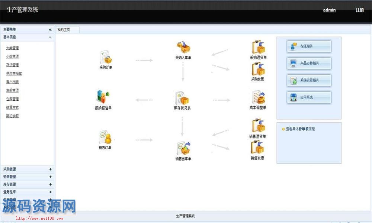The width and height of the screenshot is (372, 223).
Task: Open the 销售发票 sales invoice icon
Action: [258, 148]
